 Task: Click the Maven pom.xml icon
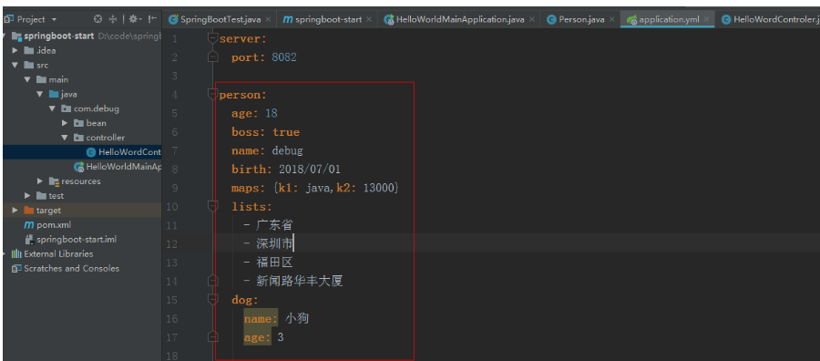(x=29, y=225)
